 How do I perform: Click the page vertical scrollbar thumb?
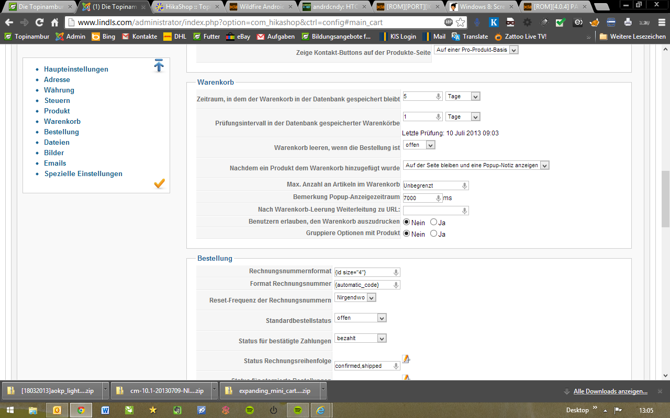(665, 199)
